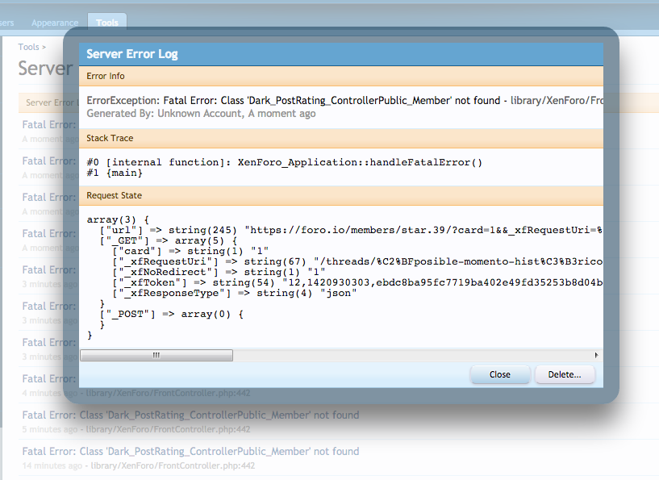Click the Error Info section header
This screenshot has height=480, width=659.
click(106, 76)
